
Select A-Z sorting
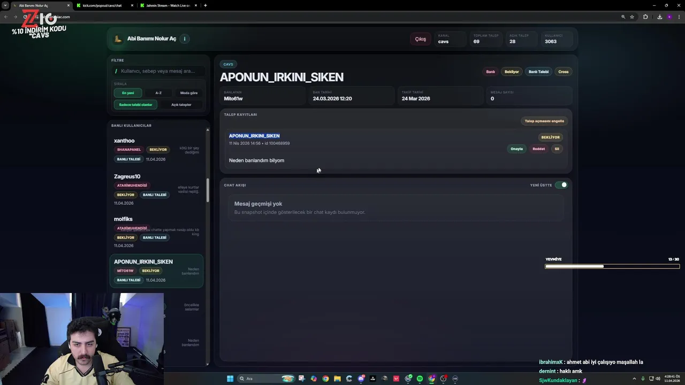click(158, 93)
